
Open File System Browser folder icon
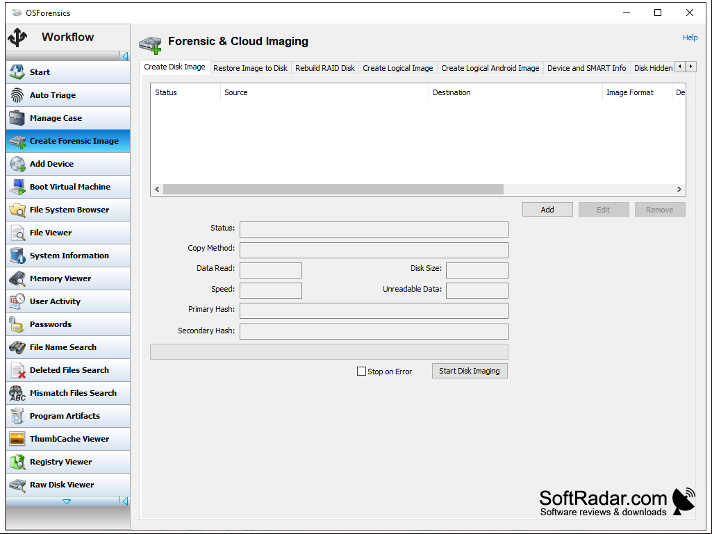point(17,209)
